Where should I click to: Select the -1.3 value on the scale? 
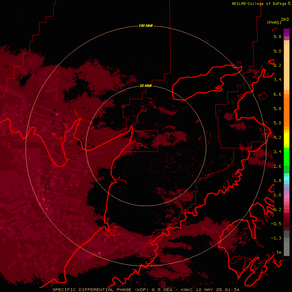(276, 238)
